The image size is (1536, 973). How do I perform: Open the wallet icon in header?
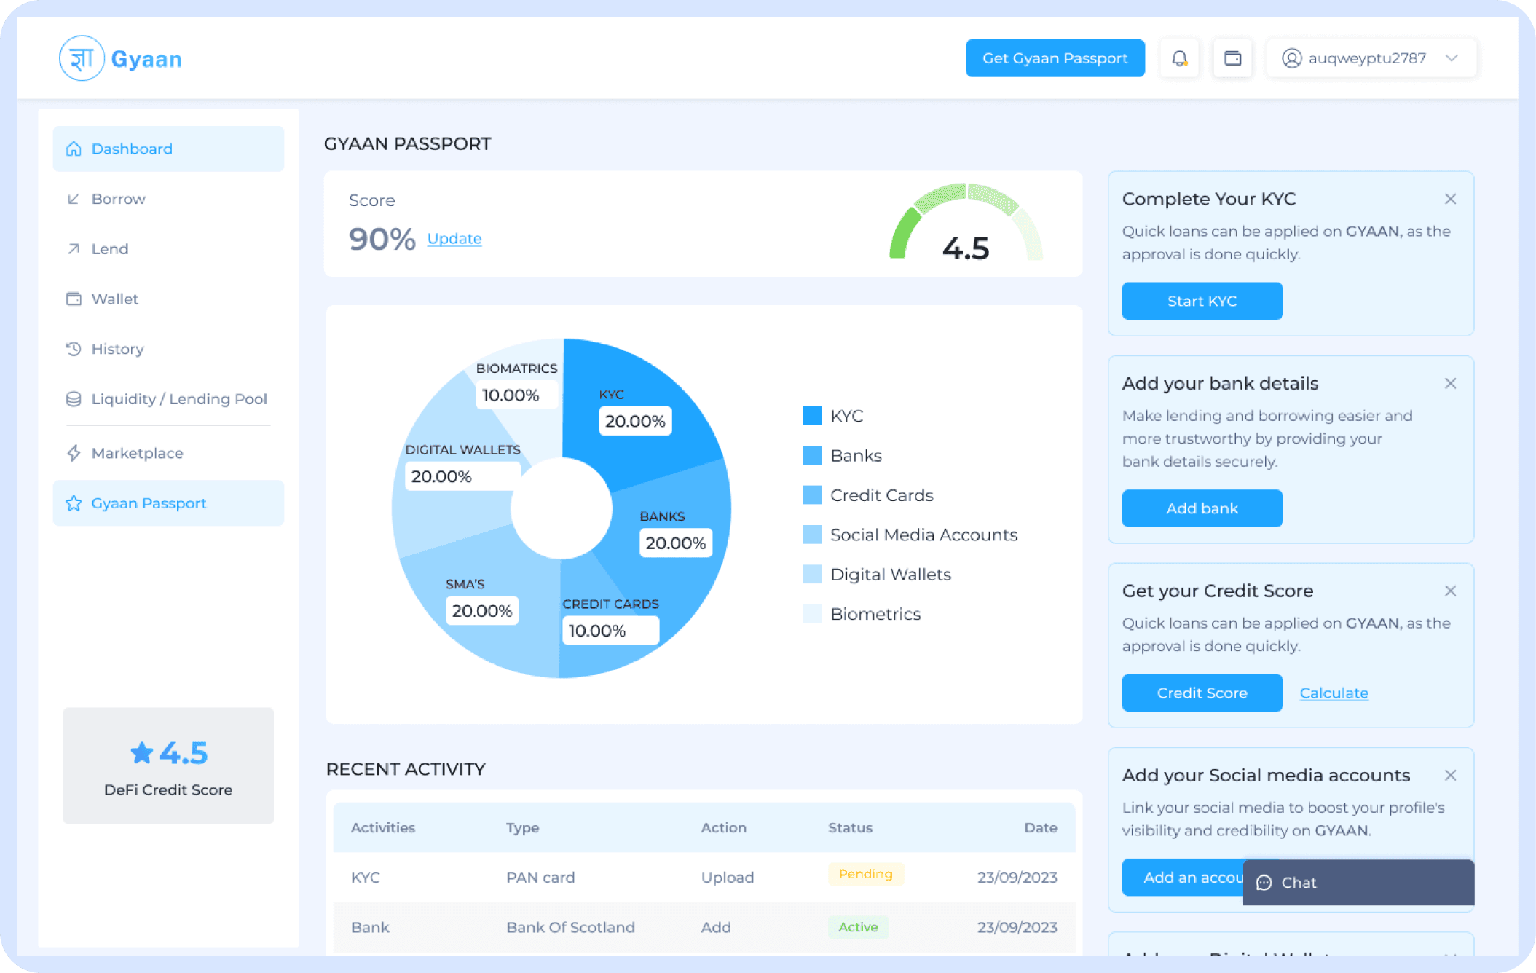click(1232, 58)
